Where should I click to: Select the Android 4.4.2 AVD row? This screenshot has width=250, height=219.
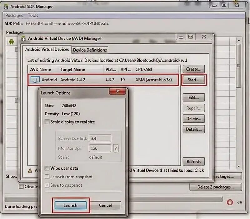(x=103, y=80)
